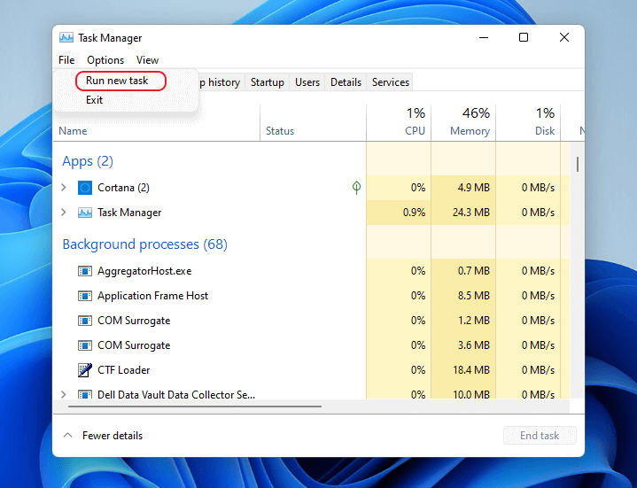637x488 pixels.
Task: Select the AggregatorHost.exe process name
Action: (144, 271)
